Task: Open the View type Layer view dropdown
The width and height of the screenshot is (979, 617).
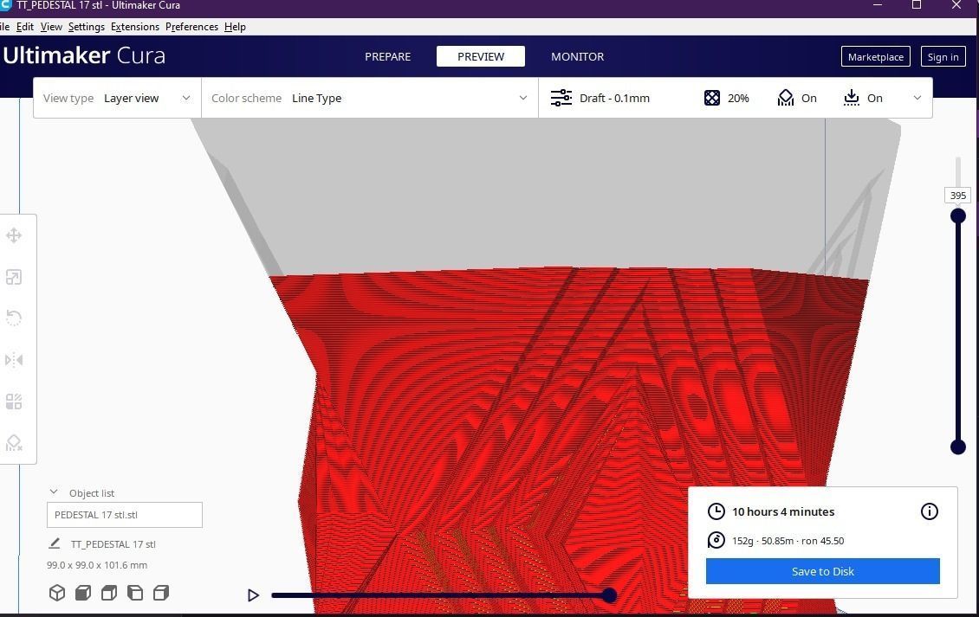Action: point(117,98)
